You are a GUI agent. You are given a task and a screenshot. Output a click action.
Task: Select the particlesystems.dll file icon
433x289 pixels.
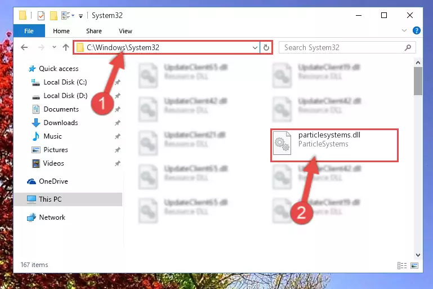pyautogui.click(x=282, y=143)
